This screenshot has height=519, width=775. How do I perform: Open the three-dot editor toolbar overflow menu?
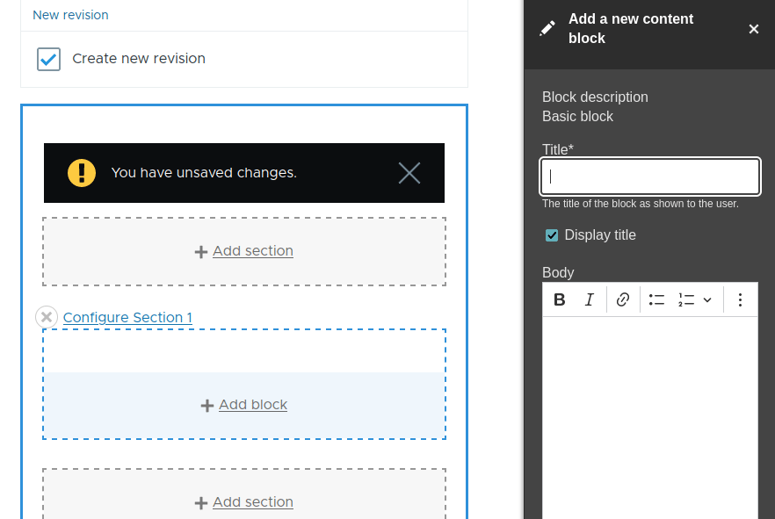pyautogui.click(x=740, y=299)
